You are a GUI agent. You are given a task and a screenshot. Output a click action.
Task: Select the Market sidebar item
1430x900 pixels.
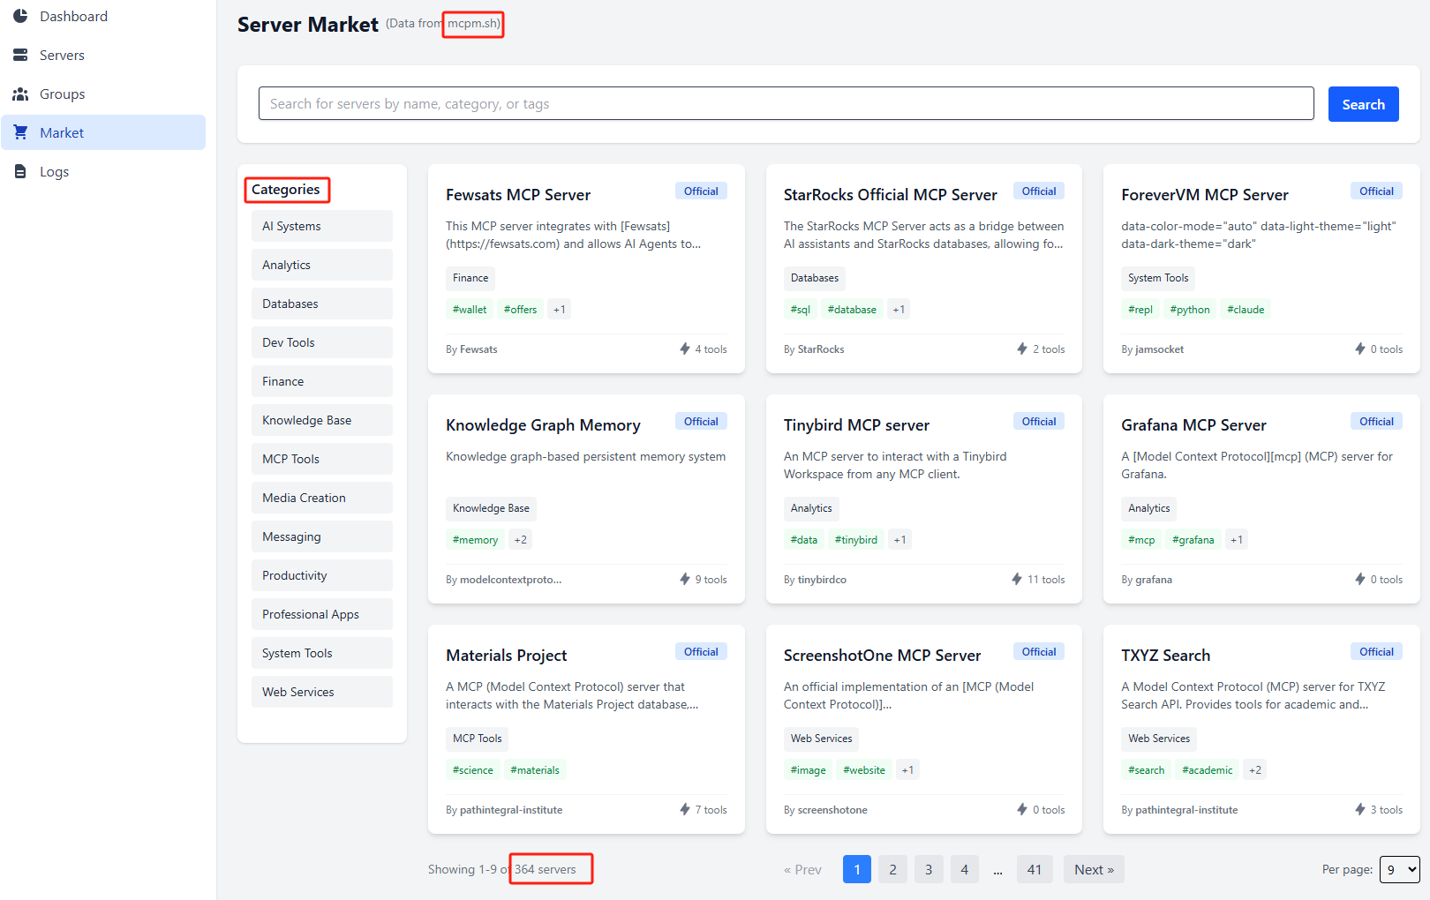click(x=103, y=132)
